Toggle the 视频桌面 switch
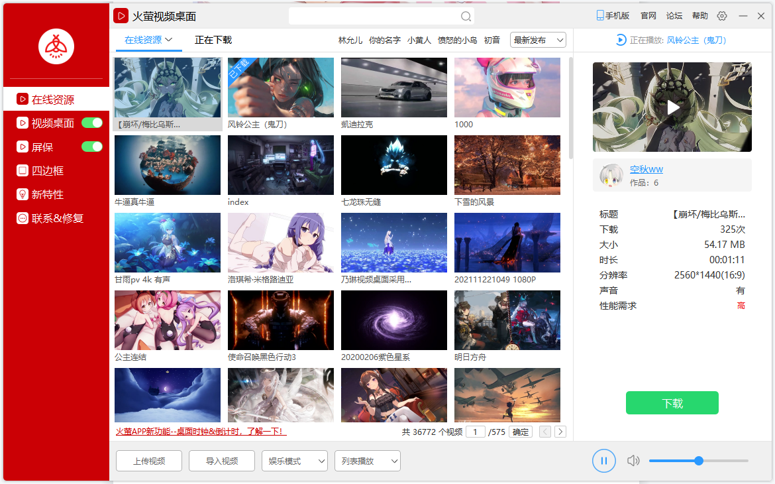Viewport: 775px width, 484px height. pos(92,123)
